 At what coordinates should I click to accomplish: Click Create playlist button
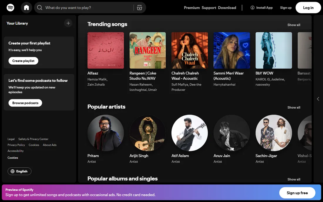coord(23,61)
